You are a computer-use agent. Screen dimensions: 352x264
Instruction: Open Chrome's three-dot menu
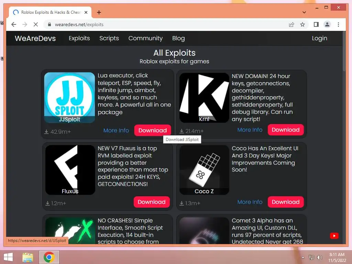(x=338, y=24)
